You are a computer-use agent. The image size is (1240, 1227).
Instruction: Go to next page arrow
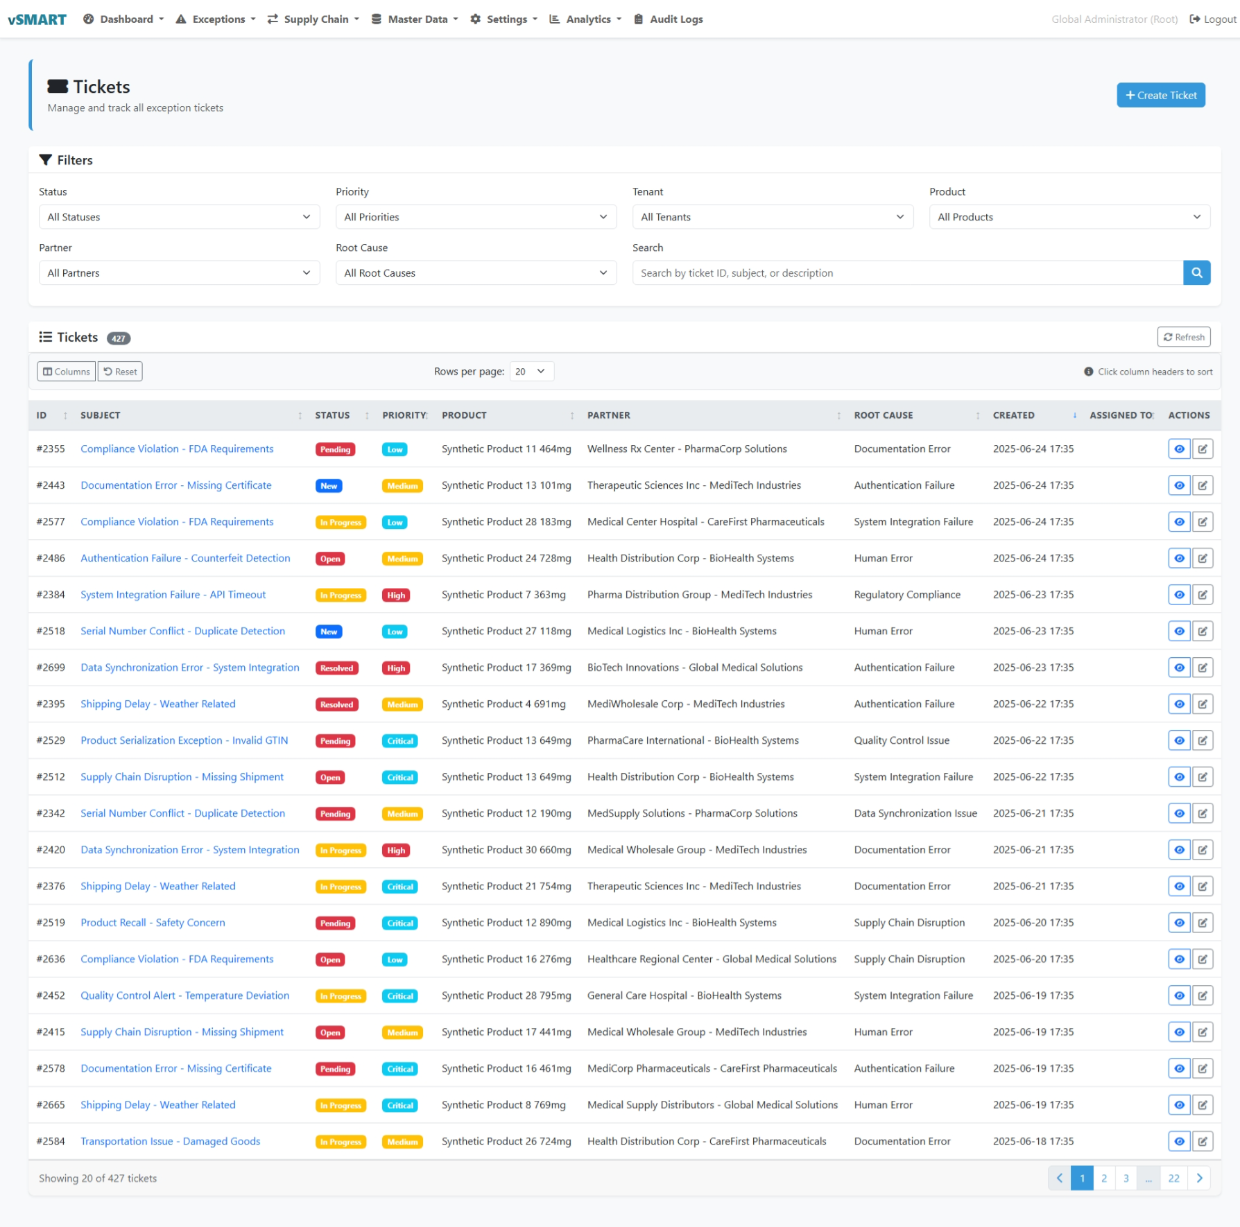point(1199,1178)
